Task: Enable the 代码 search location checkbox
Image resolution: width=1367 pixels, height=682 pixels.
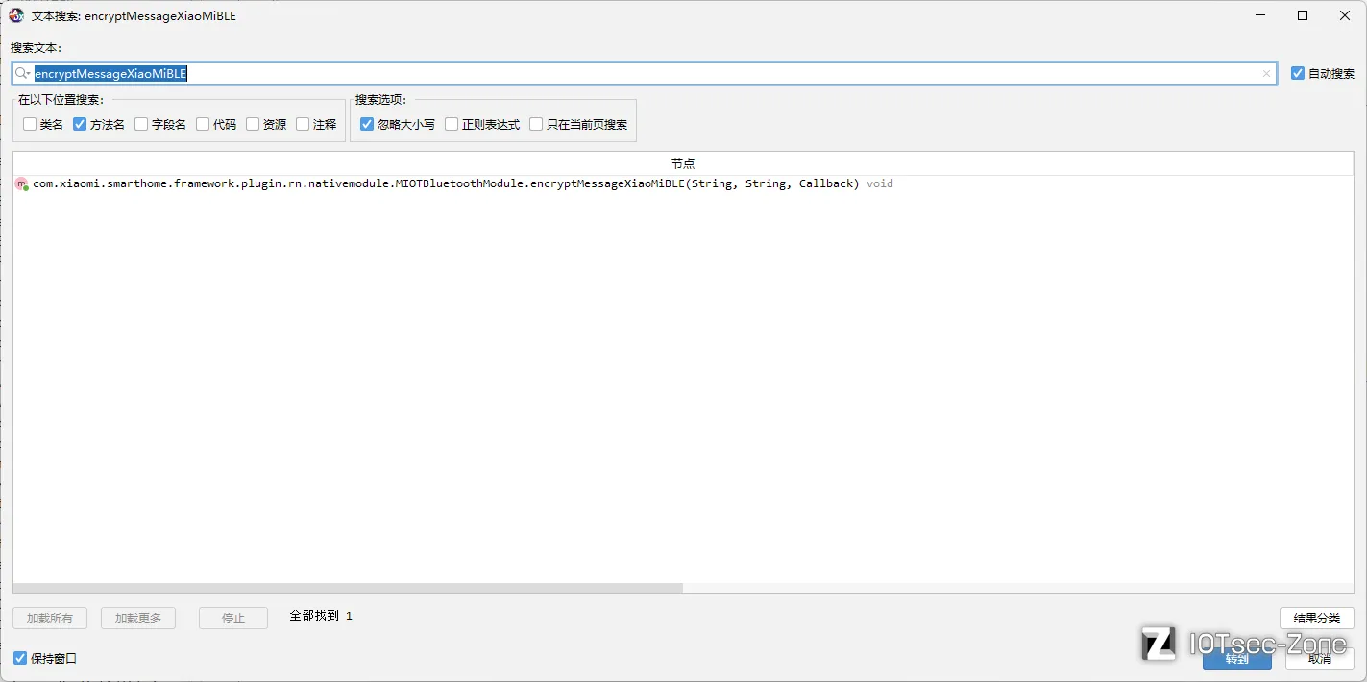Action: coord(203,124)
